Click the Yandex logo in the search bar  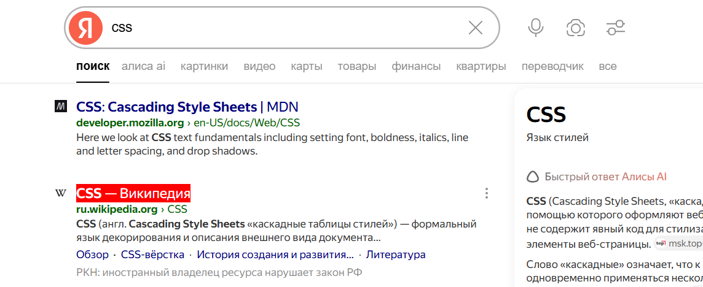(x=85, y=28)
